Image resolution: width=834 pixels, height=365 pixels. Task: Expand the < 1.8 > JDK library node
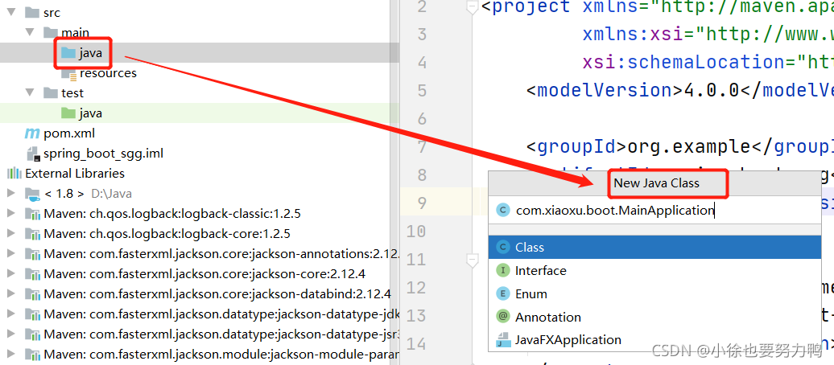[x=11, y=194]
